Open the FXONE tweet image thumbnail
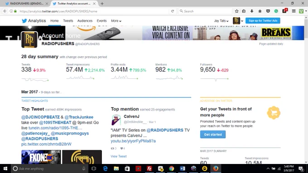This screenshot has width=308, height=173. click(x=41, y=157)
